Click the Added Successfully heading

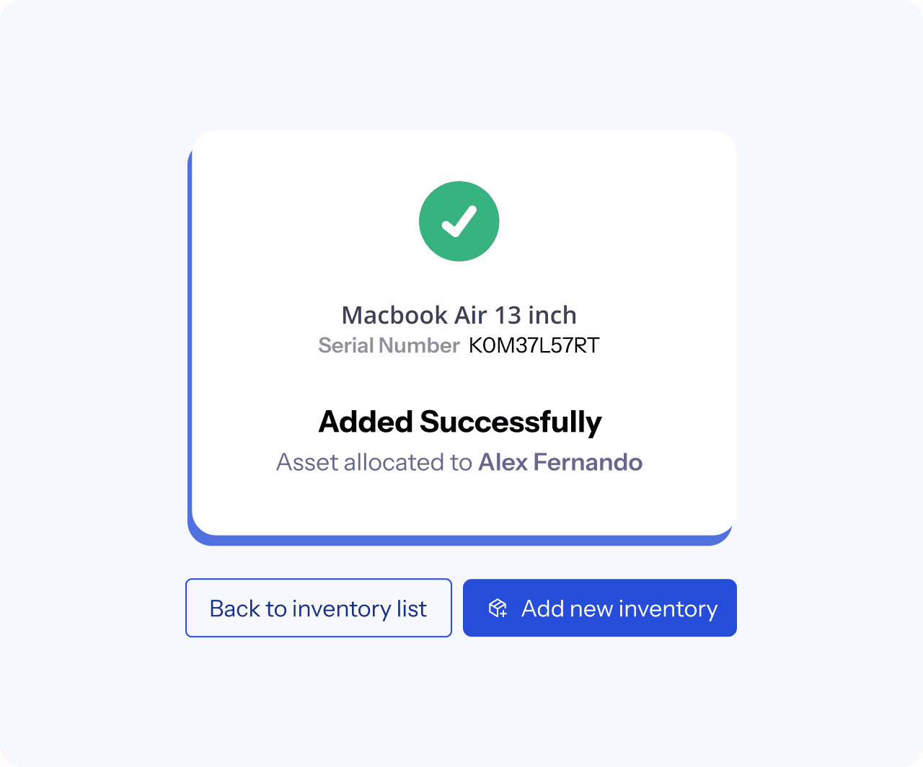click(x=460, y=422)
